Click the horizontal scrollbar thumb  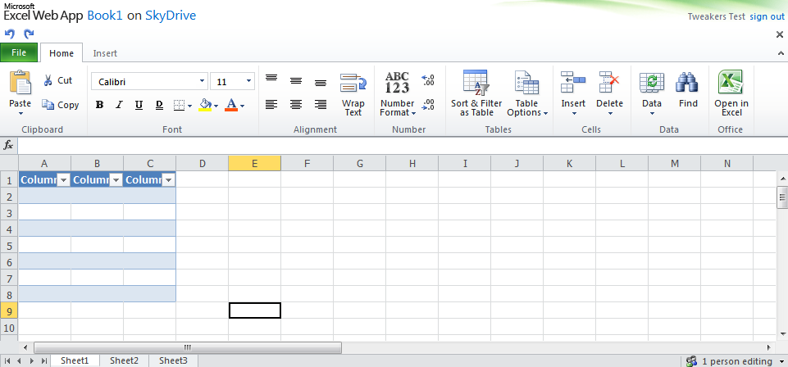pyautogui.click(x=188, y=347)
